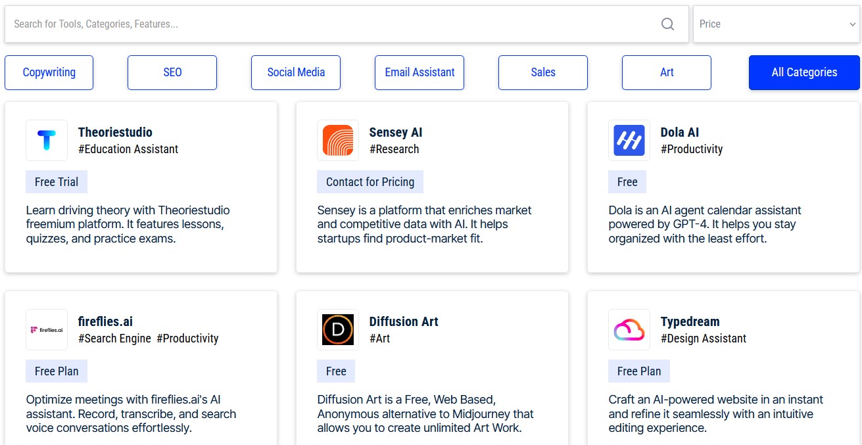
Task: Open the Typedream title link
Action: tap(690, 321)
